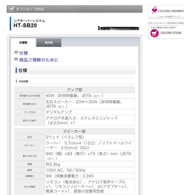The width and height of the screenshot is (184, 195).
Task: Open the COCORO MEMBERS banner
Action: pos(166,12)
